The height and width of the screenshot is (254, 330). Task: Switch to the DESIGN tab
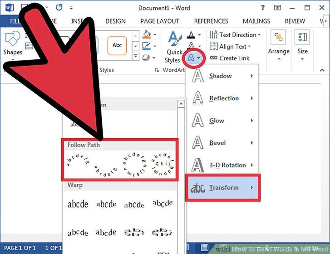pos(115,21)
